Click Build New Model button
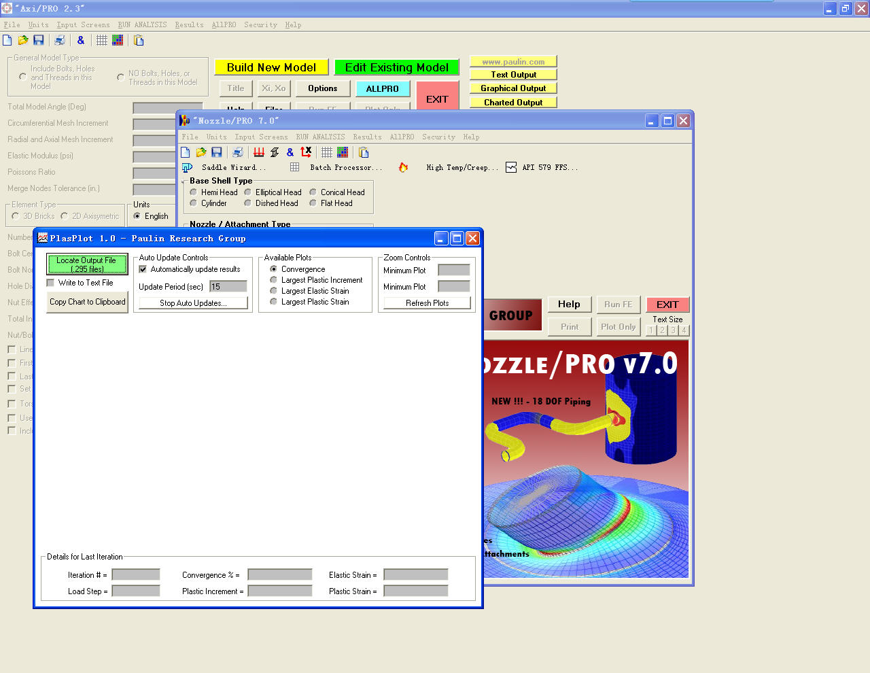Image resolution: width=870 pixels, height=673 pixels. point(271,67)
